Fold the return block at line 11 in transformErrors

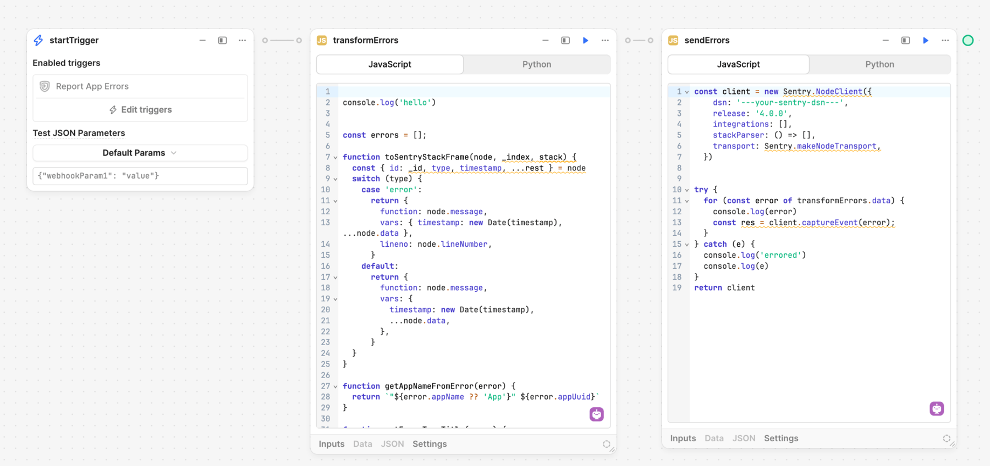click(x=335, y=201)
